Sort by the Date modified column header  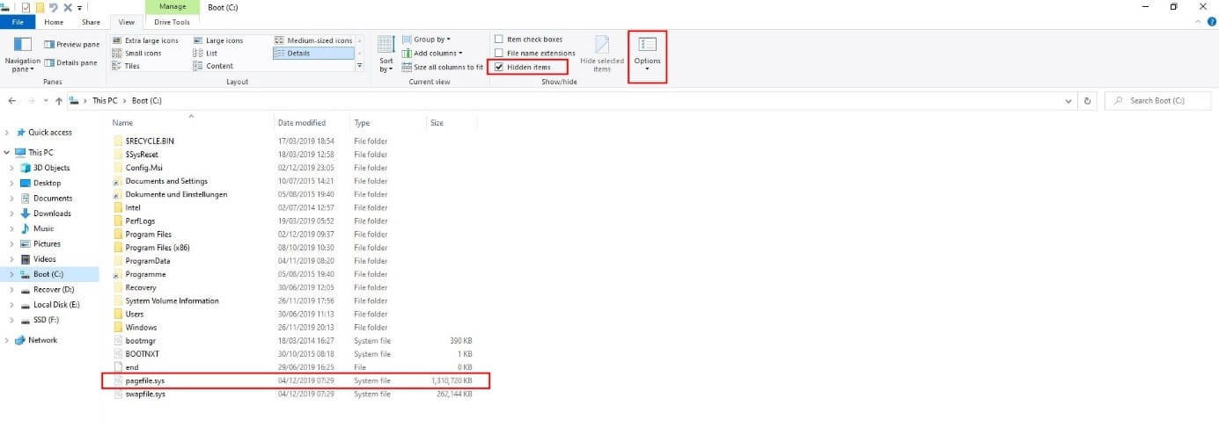301,123
